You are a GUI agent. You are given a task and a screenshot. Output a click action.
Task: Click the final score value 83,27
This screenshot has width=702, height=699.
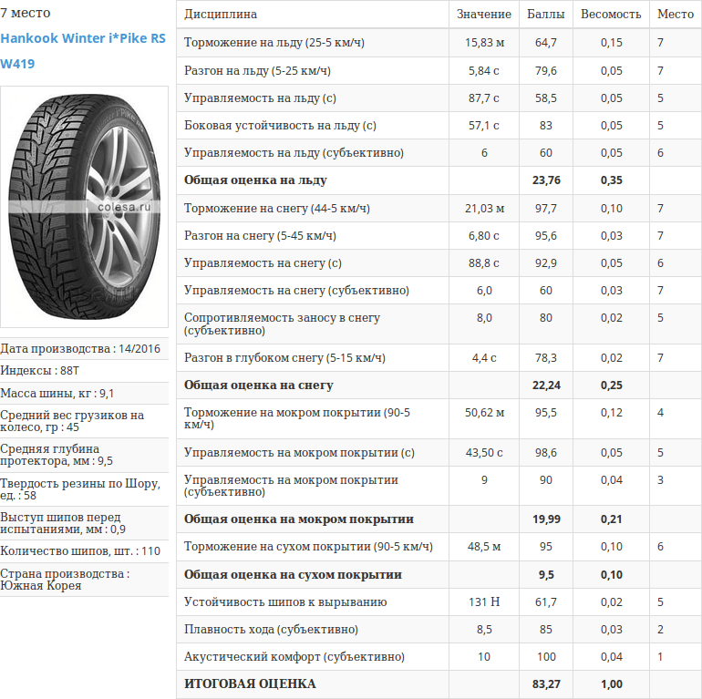[x=545, y=684]
